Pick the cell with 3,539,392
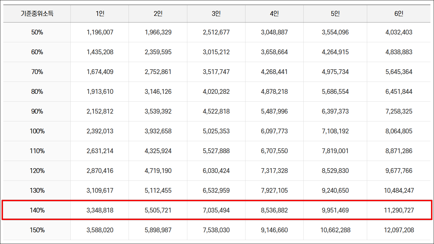Image resolution: width=434 pixels, height=244 pixels. [x=158, y=112]
